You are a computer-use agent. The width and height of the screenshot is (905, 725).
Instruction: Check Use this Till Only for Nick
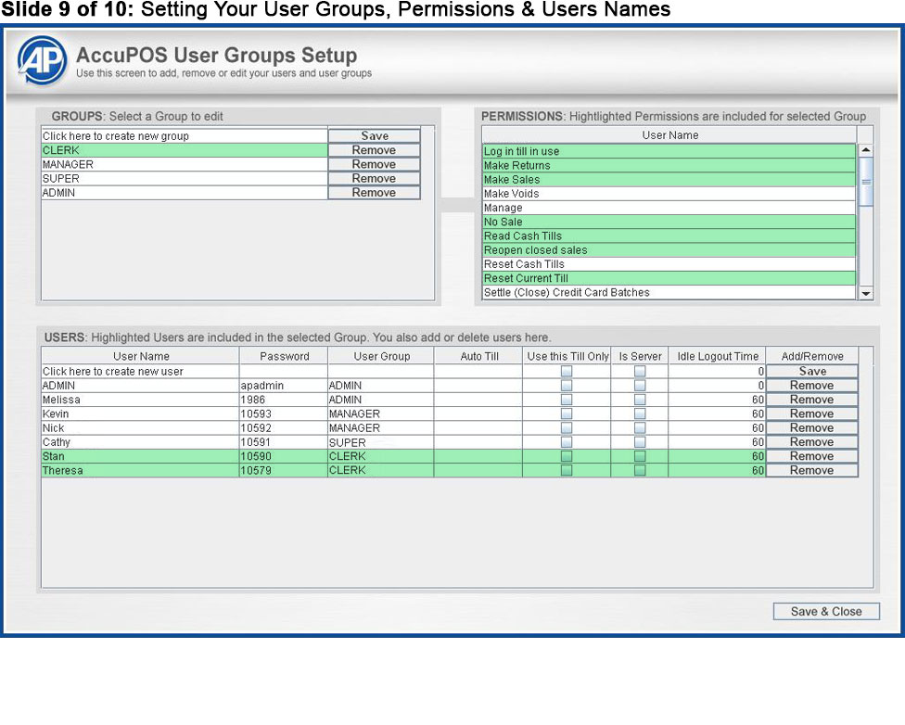[x=567, y=427]
